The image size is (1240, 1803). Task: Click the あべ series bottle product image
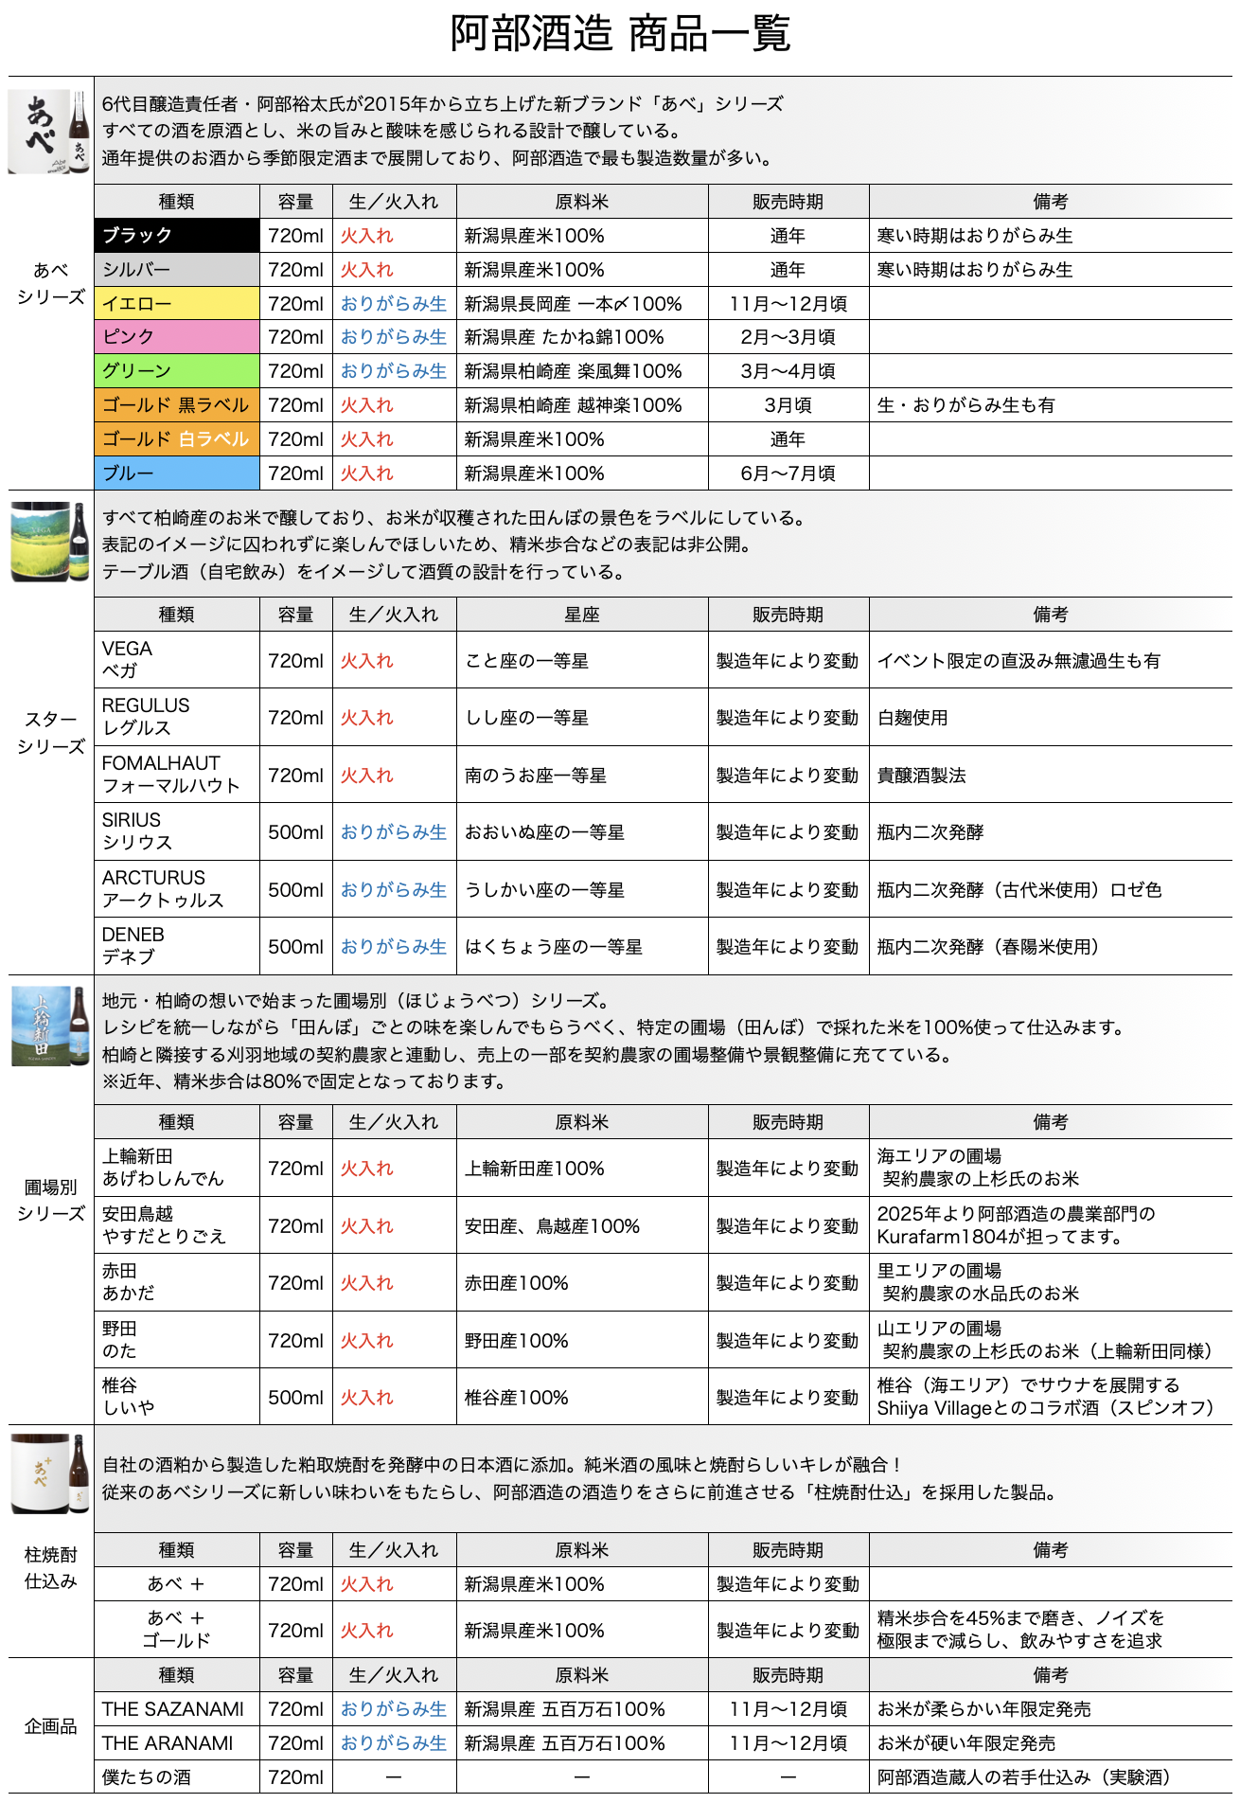click(x=50, y=132)
